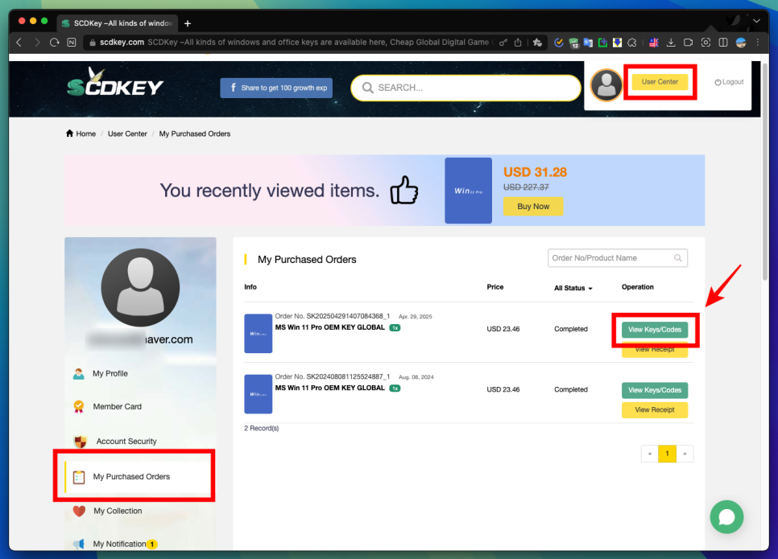Click the blue down-arrow downloader extension

tap(617, 43)
